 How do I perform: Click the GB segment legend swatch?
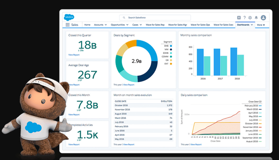point(171,60)
